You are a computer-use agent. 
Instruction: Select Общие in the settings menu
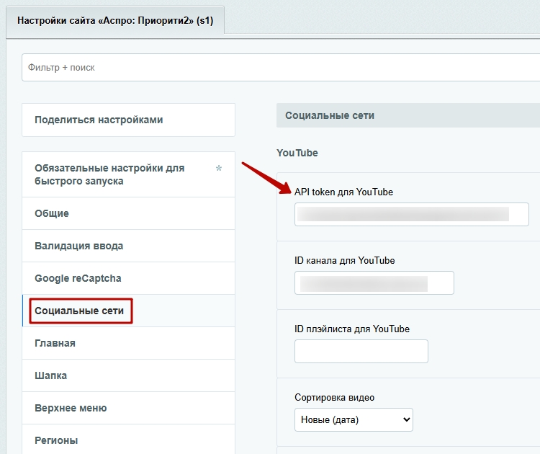point(128,213)
